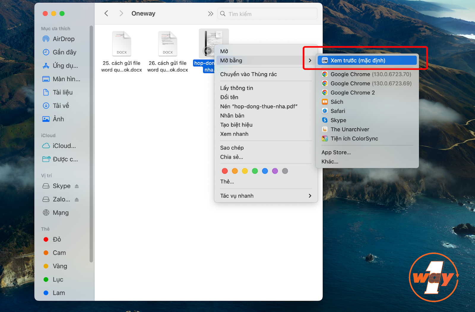
Task: Choose Thẻ... in context menu
Action: (266, 182)
